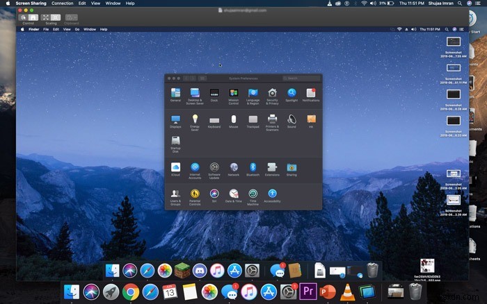Open Calendar showing 13 in local dock
This screenshot has width=487, height=304.
(x=170, y=292)
